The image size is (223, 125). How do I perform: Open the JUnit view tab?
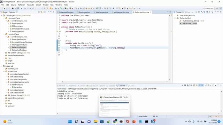tap(131, 86)
